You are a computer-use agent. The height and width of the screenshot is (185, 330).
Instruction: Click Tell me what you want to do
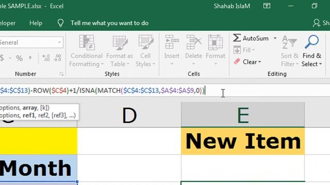click(x=109, y=23)
